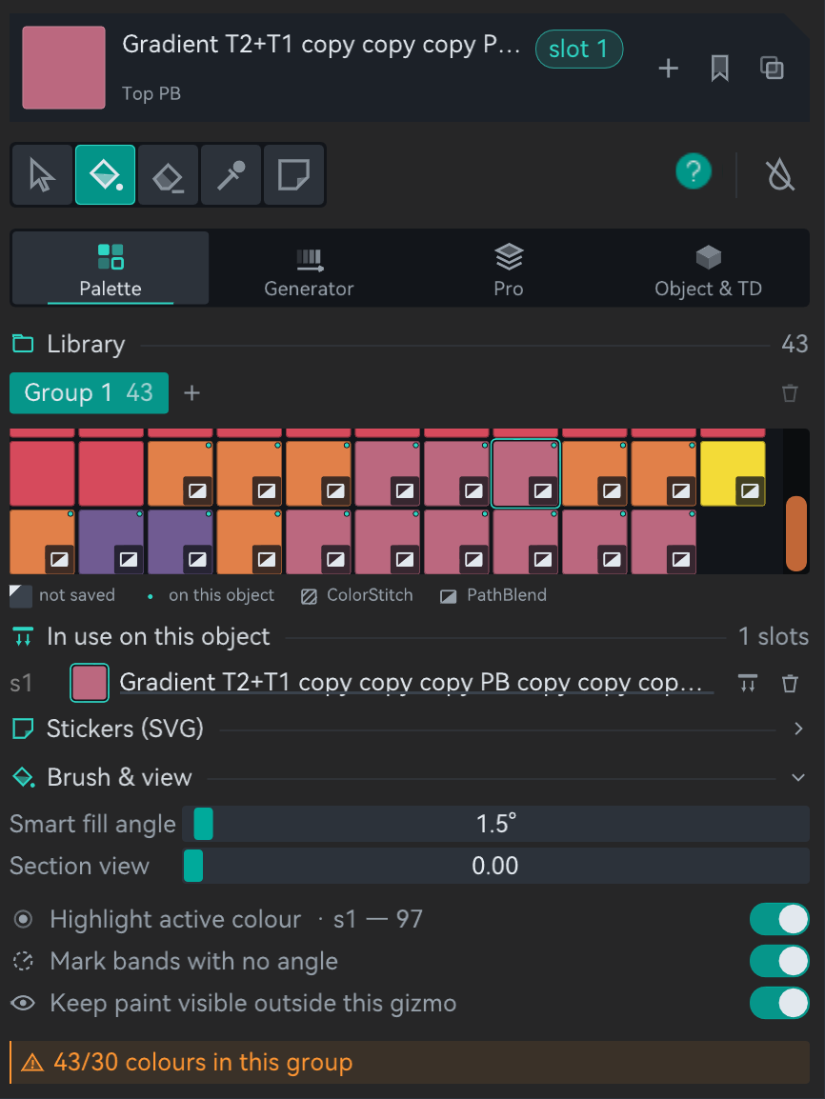Add a new group with the plus button
This screenshot has width=825, height=1099.
coord(192,393)
